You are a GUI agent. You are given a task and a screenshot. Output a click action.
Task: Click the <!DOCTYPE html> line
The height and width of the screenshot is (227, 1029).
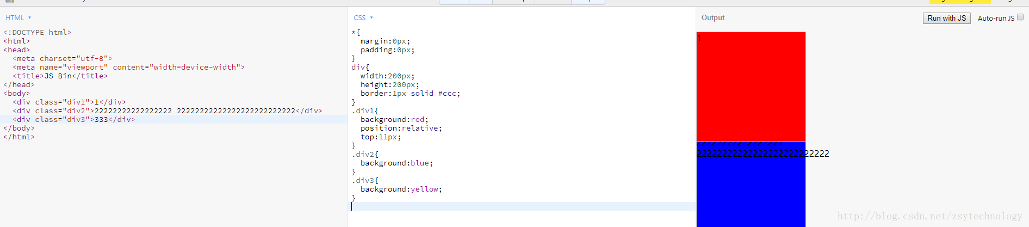click(38, 33)
